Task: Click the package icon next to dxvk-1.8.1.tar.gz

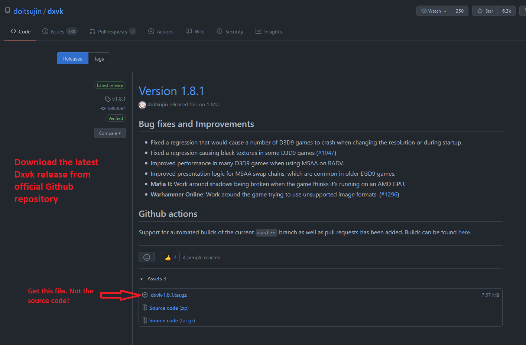Action: (145, 295)
